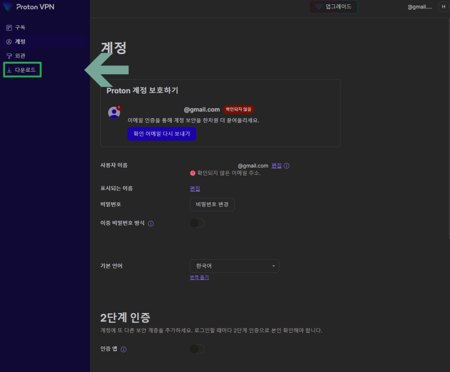Screen dimensions: 450x372
Task: Turn on the 인증 앱 toggle
Action: (197, 349)
